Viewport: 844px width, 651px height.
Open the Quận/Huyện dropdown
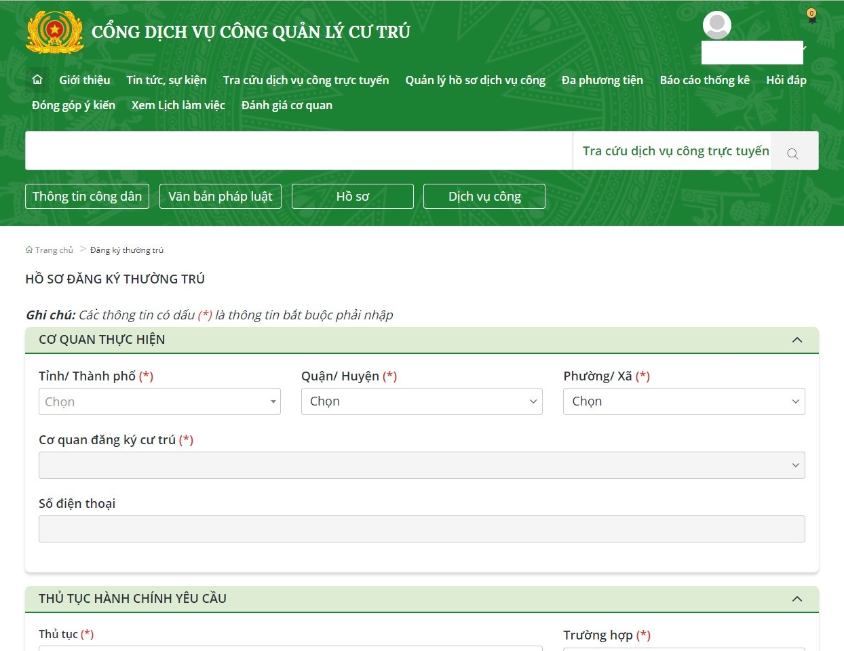tap(421, 401)
